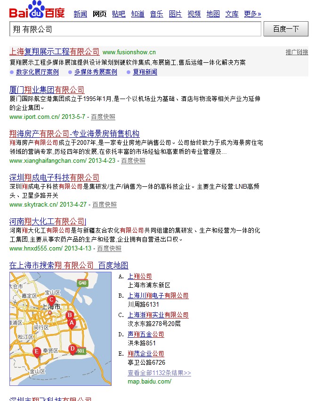Open the 文库 tab
The height and width of the screenshot is (401, 314).
click(x=232, y=14)
